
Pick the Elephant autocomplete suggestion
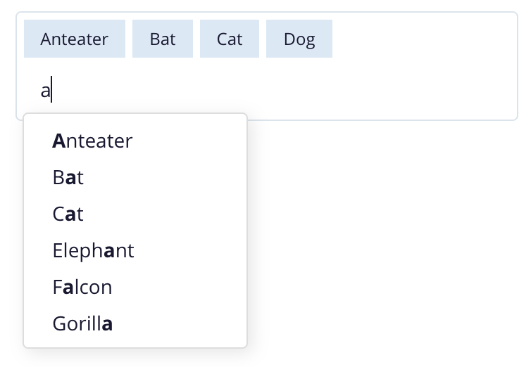(93, 251)
